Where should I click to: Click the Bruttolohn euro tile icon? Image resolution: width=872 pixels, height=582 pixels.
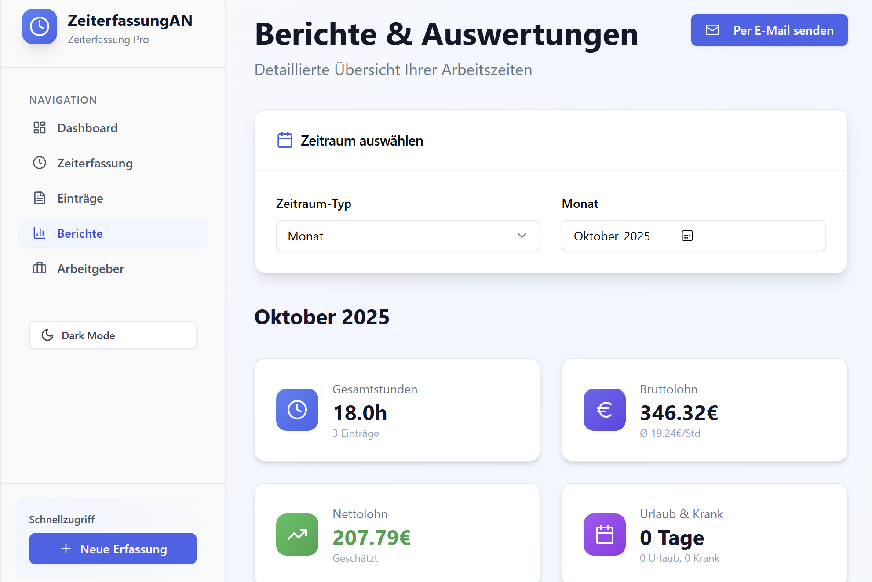click(x=605, y=410)
